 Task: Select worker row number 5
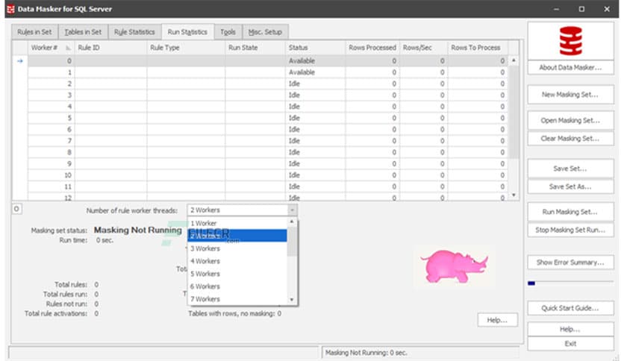pyautogui.click(x=268, y=118)
